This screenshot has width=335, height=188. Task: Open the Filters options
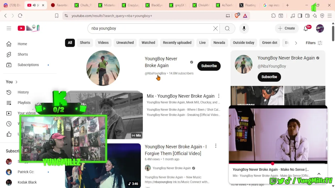pos(314,43)
